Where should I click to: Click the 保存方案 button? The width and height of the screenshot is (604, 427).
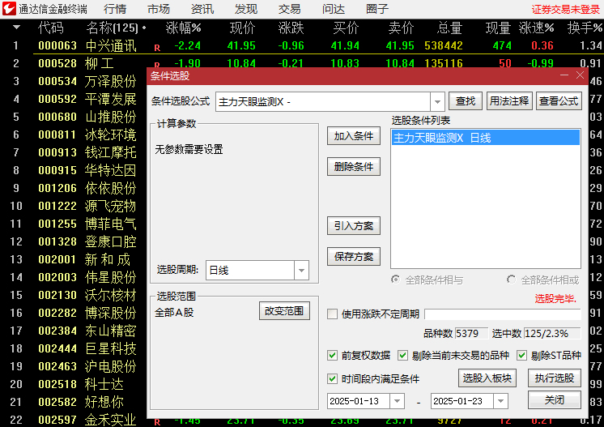[x=354, y=256]
